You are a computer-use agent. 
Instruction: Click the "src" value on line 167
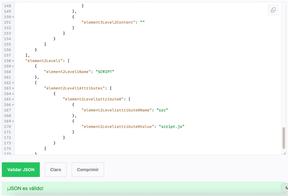pyautogui.click(x=162, y=110)
